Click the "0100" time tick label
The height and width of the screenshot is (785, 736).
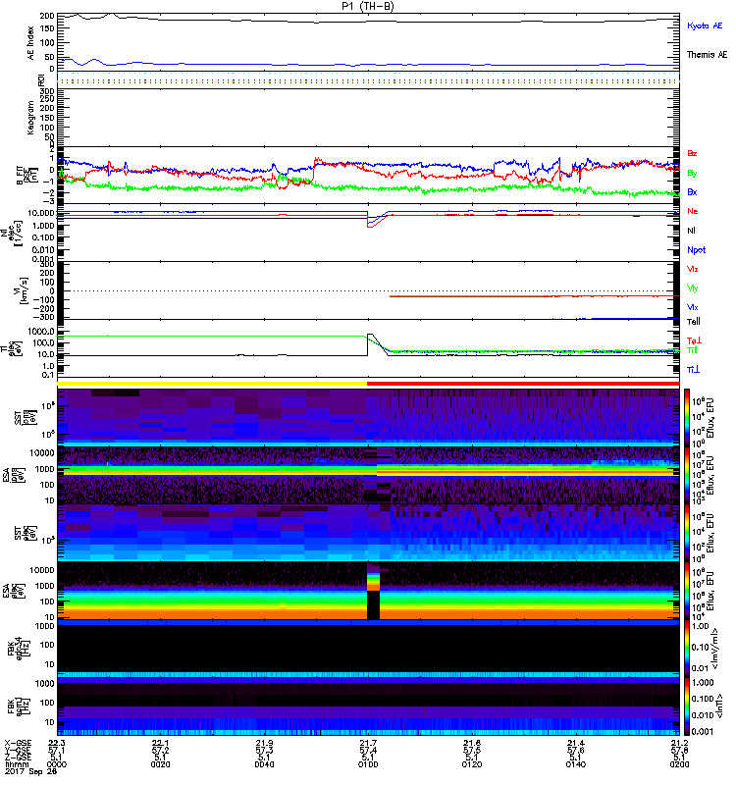click(x=368, y=764)
